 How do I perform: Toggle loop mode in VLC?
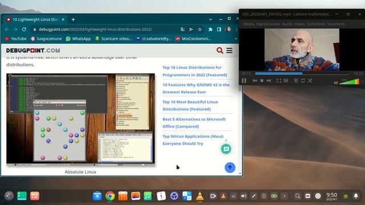pos(303,81)
